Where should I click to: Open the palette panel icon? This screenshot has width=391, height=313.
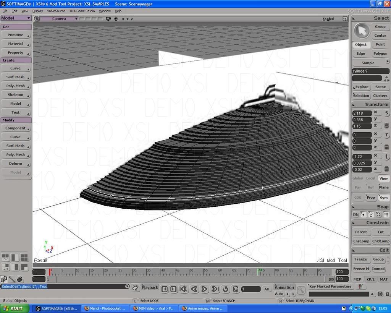coord(20,279)
